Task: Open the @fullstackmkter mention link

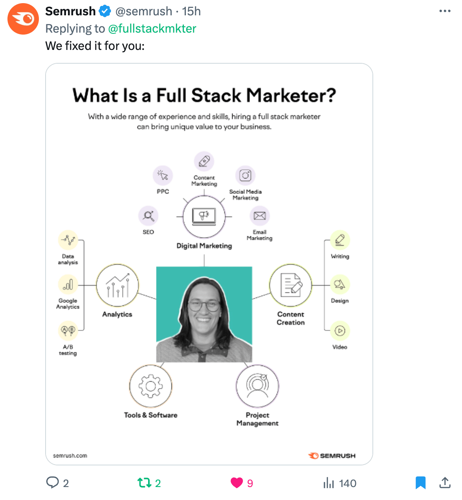Action: tap(152, 29)
